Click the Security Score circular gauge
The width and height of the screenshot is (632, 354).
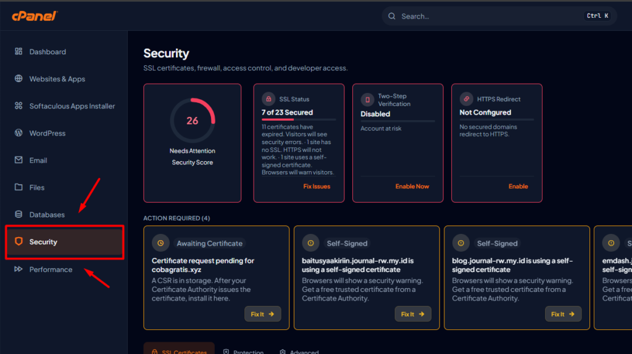click(193, 120)
